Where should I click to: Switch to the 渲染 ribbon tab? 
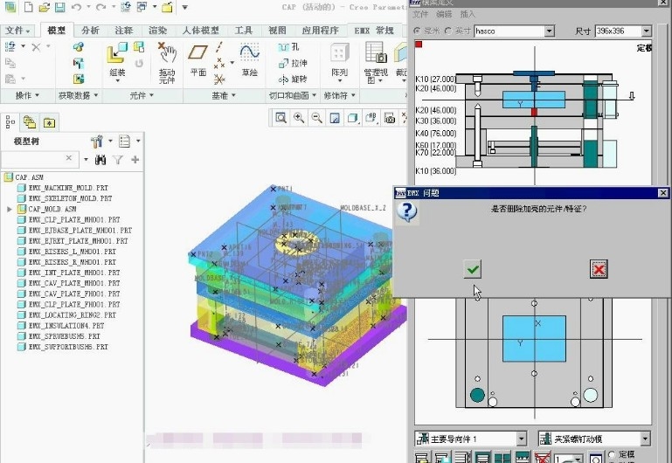point(157,31)
